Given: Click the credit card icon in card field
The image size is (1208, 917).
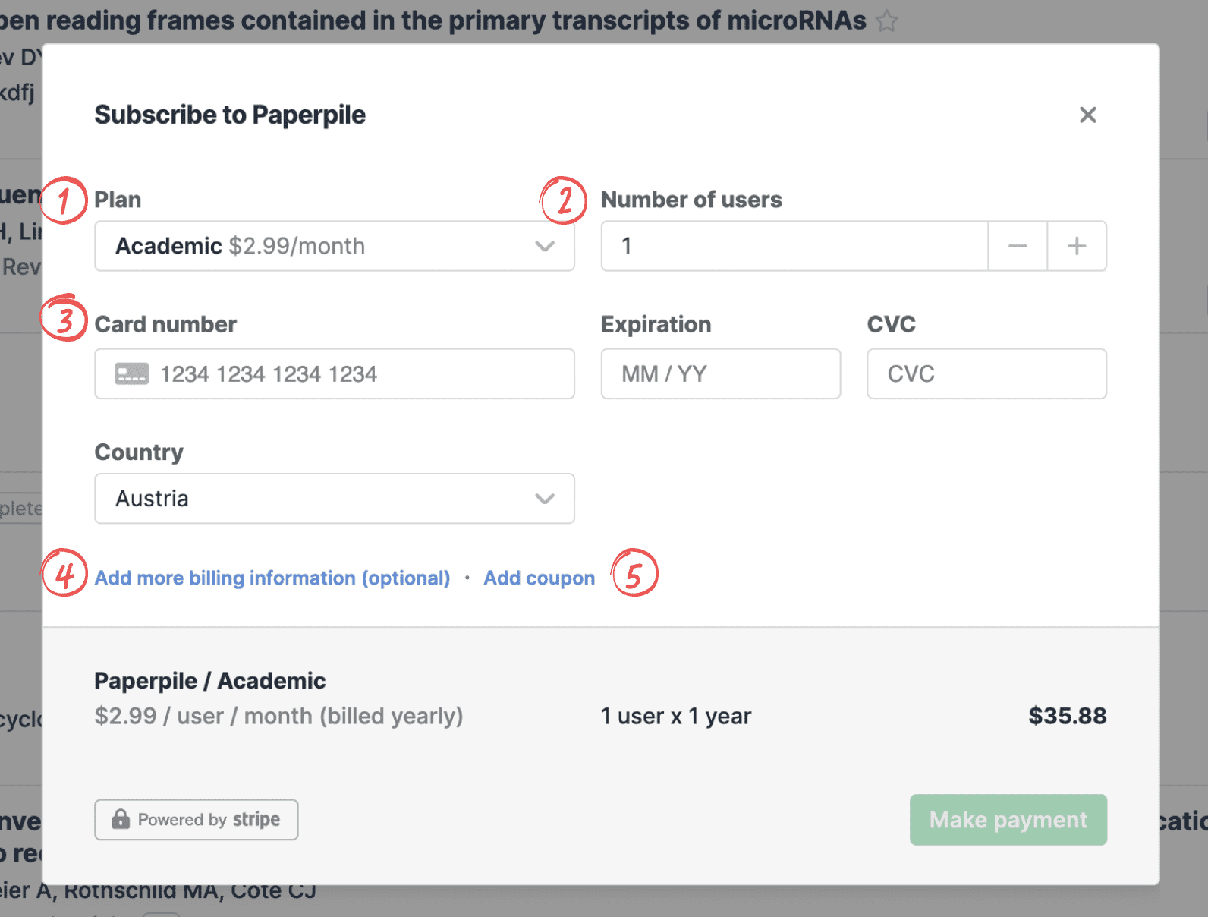Looking at the screenshot, I should [131, 374].
